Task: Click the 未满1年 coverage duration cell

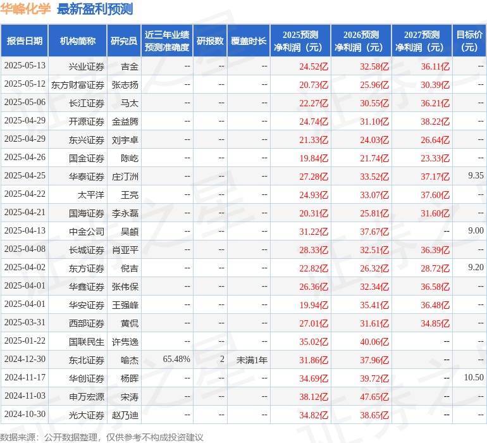Action: [252, 359]
